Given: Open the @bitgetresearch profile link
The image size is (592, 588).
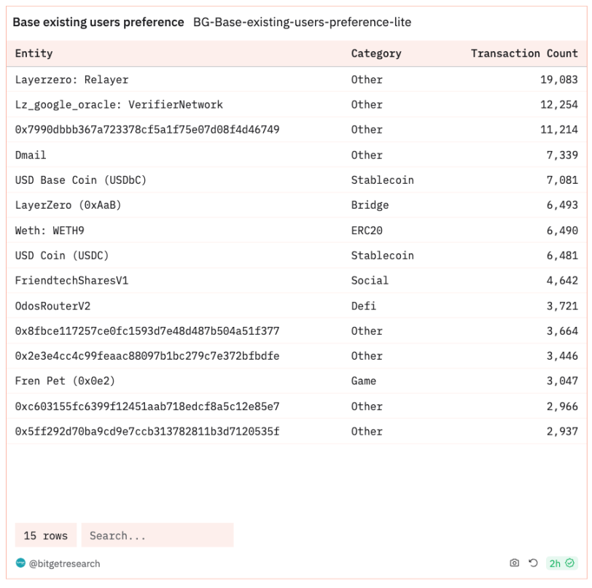Looking at the screenshot, I should (64, 563).
